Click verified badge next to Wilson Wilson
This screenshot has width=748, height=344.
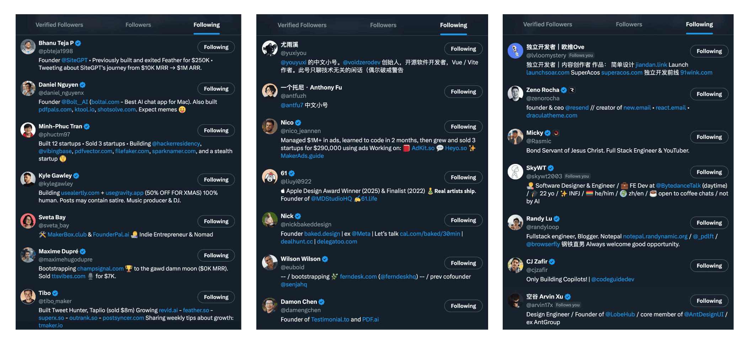click(325, 259)
